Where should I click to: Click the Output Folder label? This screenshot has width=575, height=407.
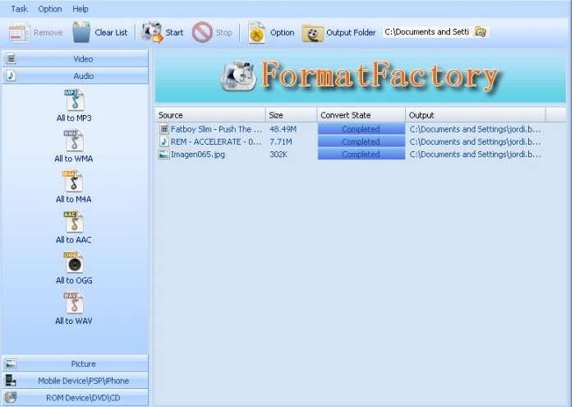click(x=351, y=33)
